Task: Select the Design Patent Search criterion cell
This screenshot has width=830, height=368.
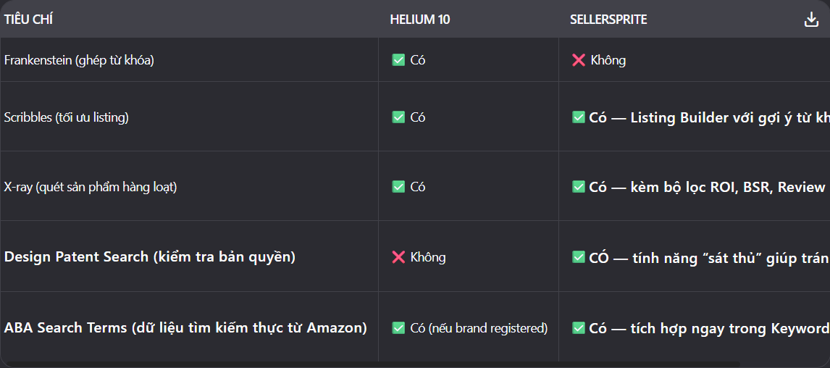Action: coord(189,257)
